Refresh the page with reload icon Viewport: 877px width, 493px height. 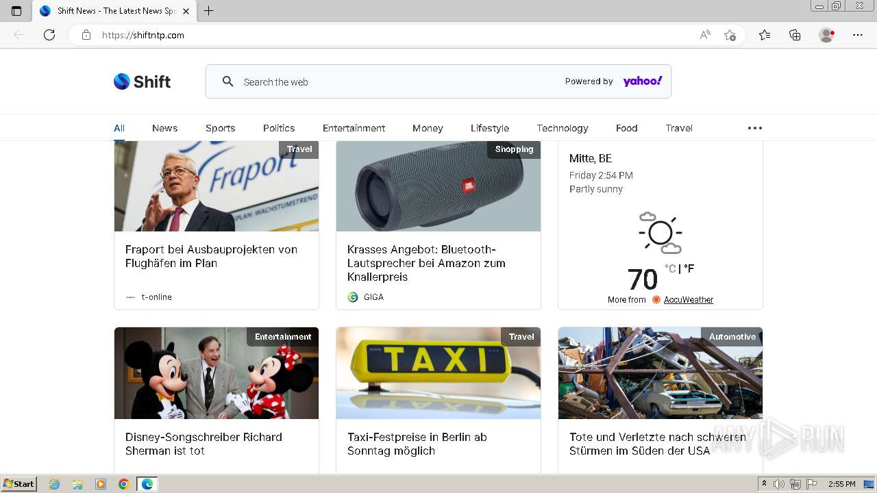click(49, 35)
